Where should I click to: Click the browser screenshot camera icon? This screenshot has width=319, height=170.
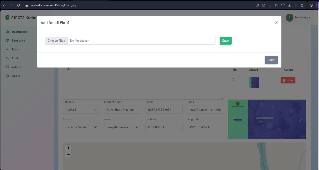[x=263, y=5]
